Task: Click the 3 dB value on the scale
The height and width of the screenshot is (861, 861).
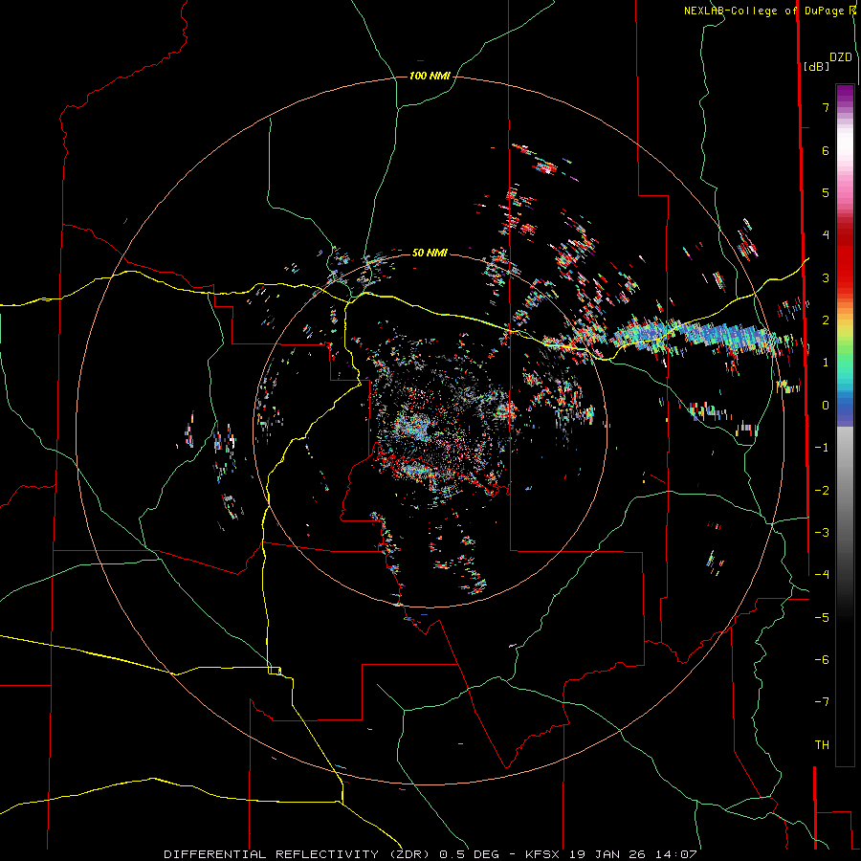Action: [x=826, y=277]
